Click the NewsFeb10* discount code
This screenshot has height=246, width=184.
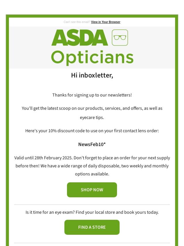click(92, 144)
